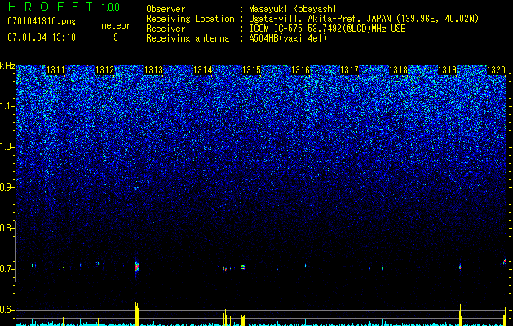Click the timestamp 07.01.04 13:10

point(42,37)
